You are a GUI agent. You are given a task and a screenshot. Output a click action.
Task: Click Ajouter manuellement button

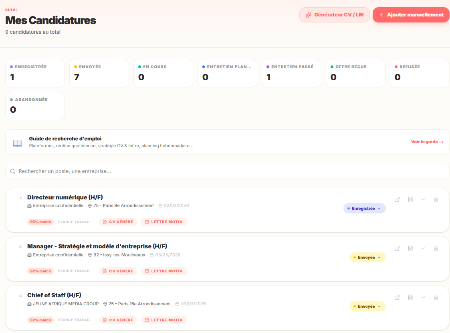(411, 15)
